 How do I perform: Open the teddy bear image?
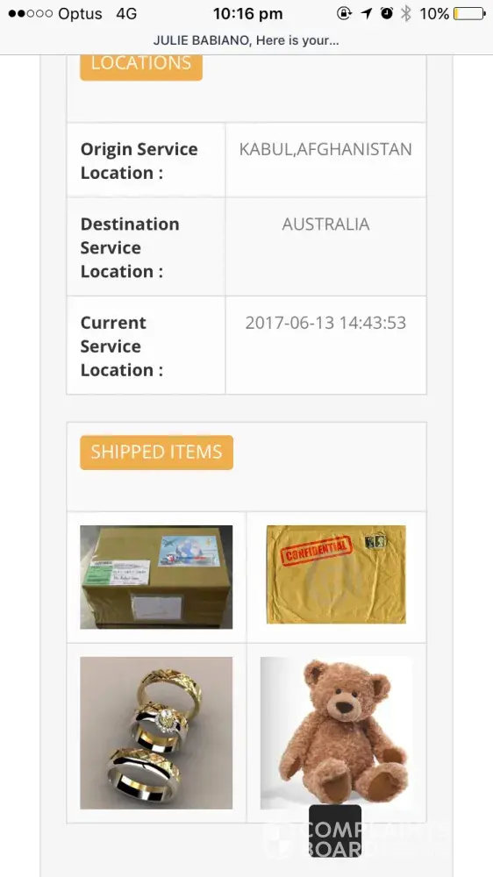336,732
